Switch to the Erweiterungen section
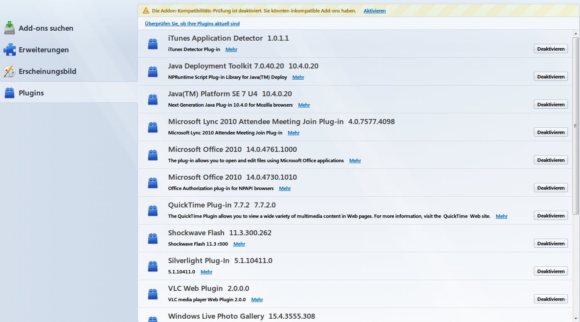 [69, 50]
